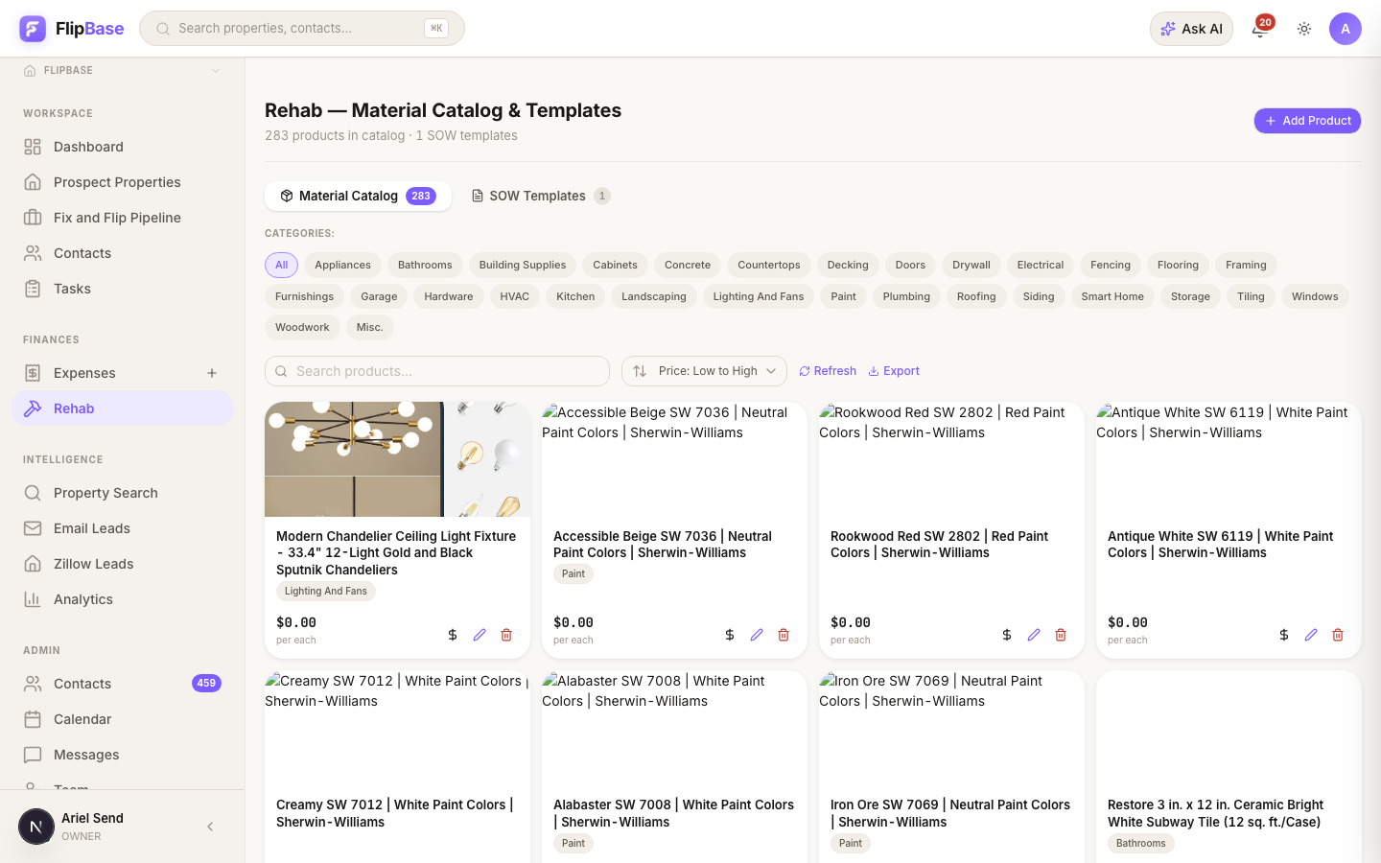The height and width of the screenshot is (863, 1381).
Task: Open Zillow Leads
Action: tap(123, 564)
